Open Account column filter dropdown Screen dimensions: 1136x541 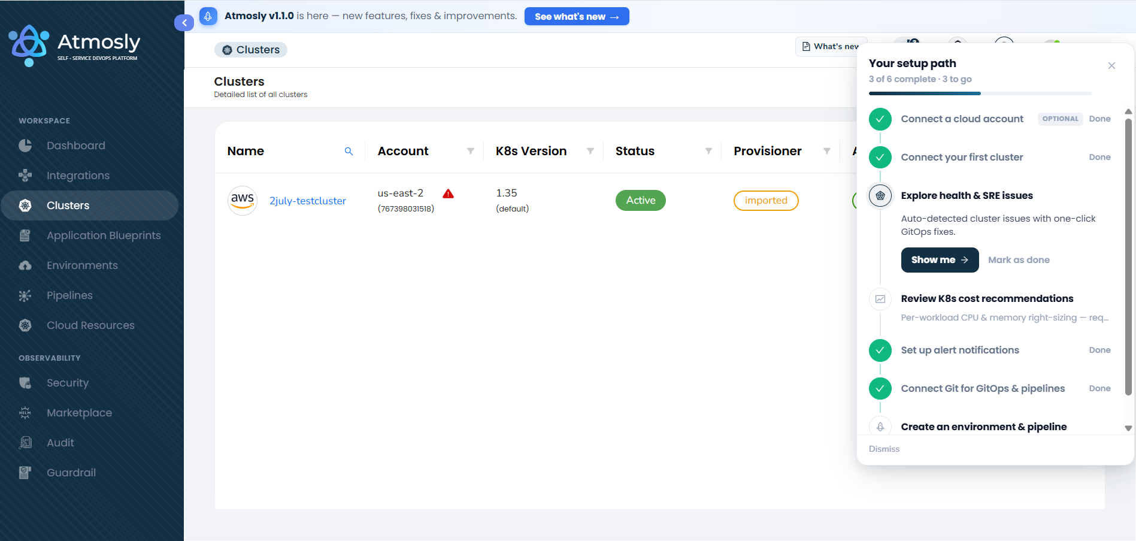pyautogui.click(x=471, y=151)
